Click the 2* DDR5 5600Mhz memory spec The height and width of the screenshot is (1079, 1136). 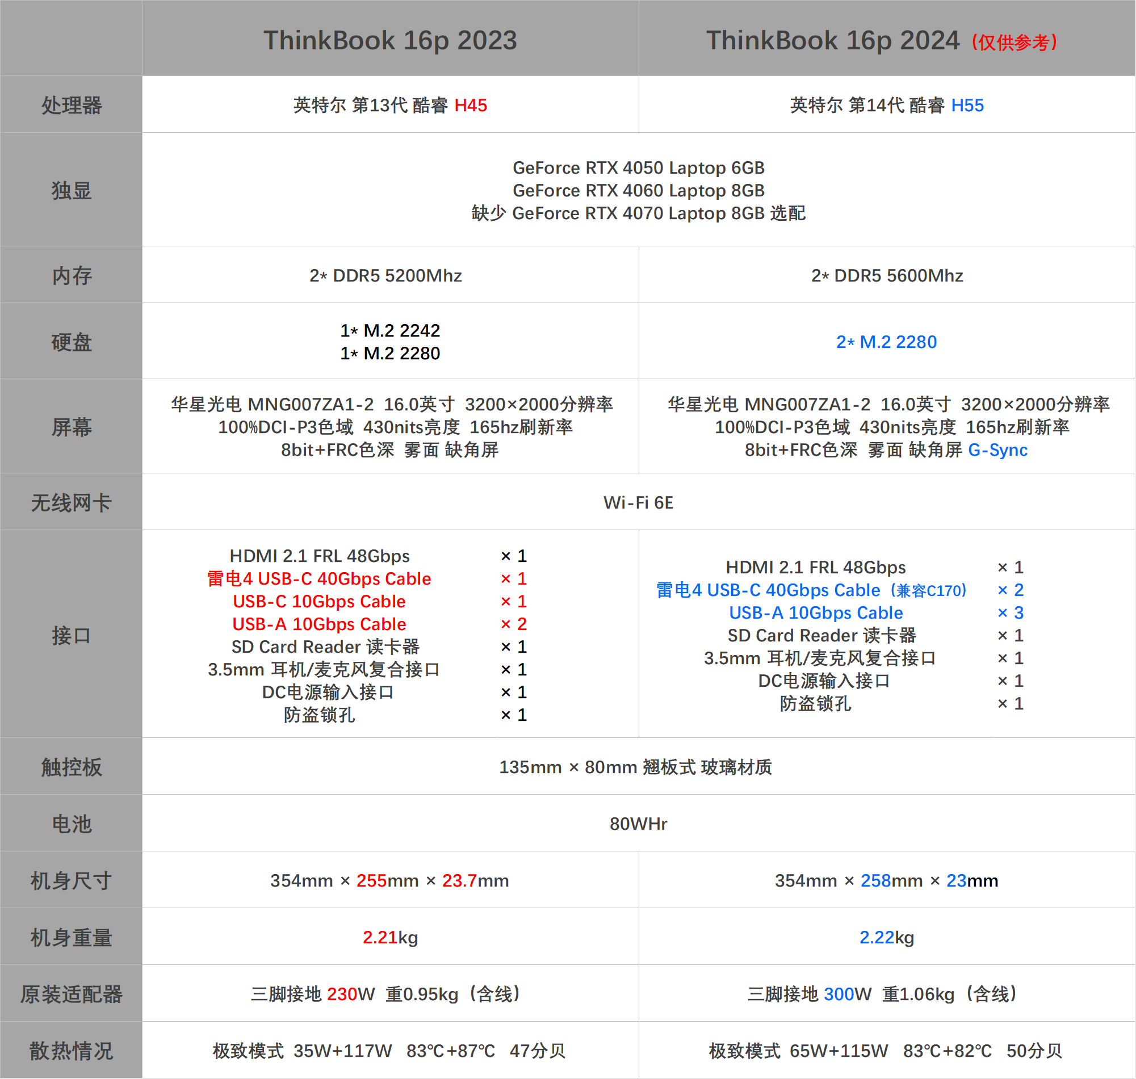tap(887, 275)
